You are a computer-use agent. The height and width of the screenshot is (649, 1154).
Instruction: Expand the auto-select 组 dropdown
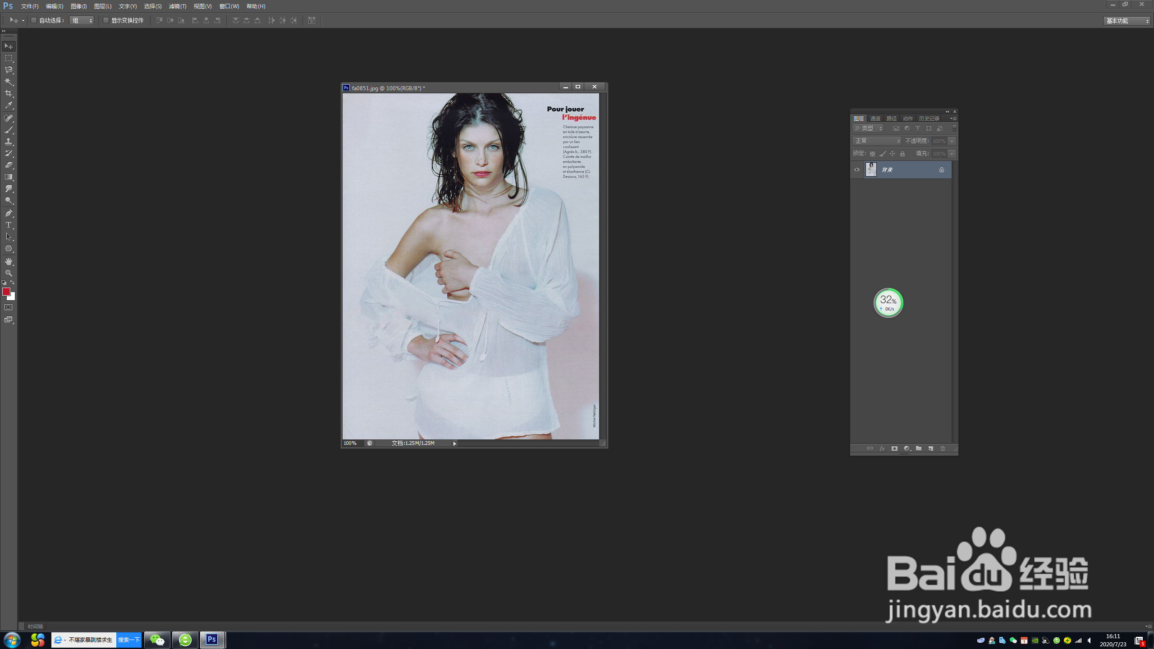(82, 20)
